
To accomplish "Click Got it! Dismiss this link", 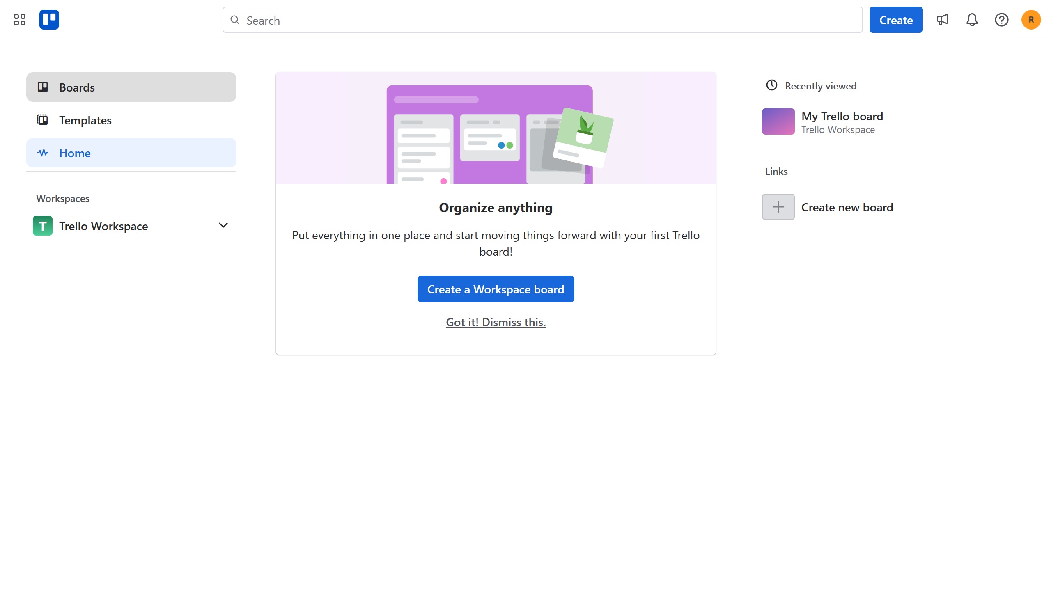I will point(496,322).
